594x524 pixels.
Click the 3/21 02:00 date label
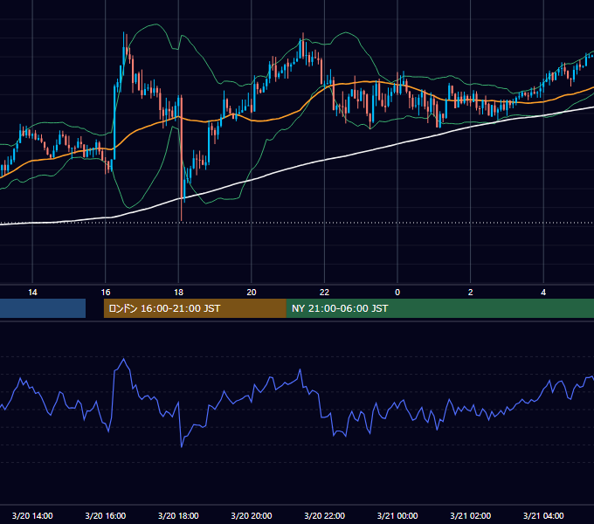(x=471, y=515)
